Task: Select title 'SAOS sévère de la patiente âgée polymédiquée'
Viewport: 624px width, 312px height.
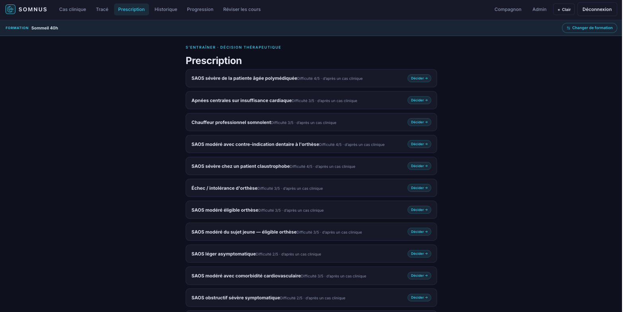Action: pyautogui.click(x=245, y=78)
